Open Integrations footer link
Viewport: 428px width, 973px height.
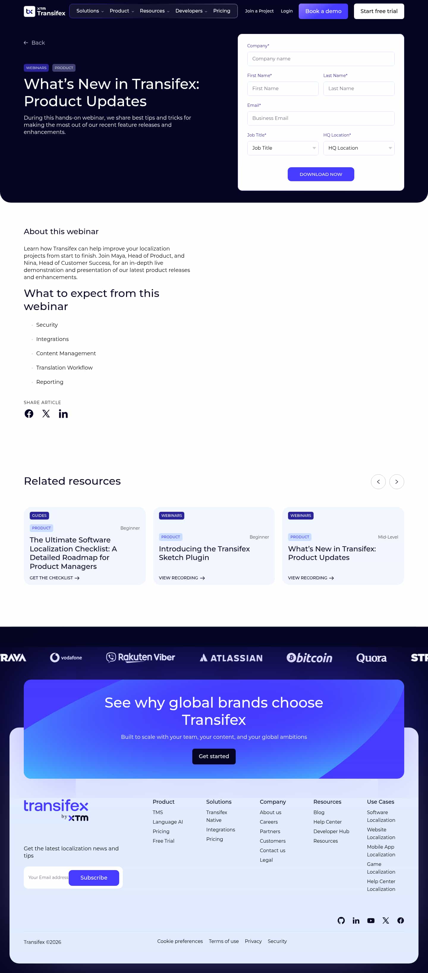(x=221, y=830)
